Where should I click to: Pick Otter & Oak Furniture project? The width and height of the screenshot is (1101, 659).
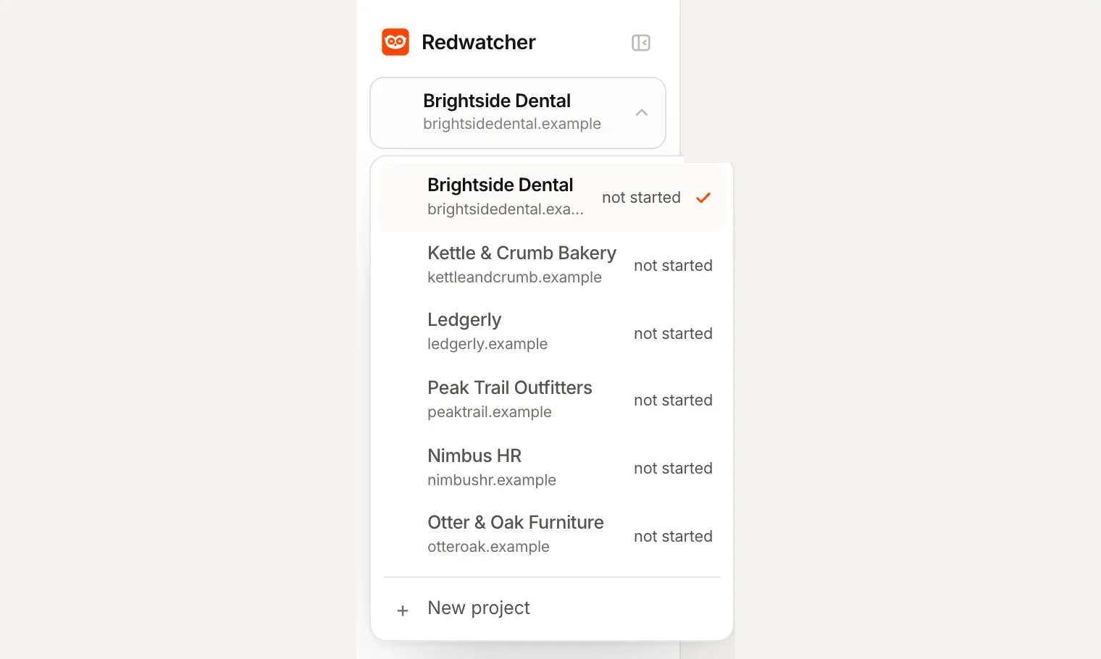(x=552, y=535)
